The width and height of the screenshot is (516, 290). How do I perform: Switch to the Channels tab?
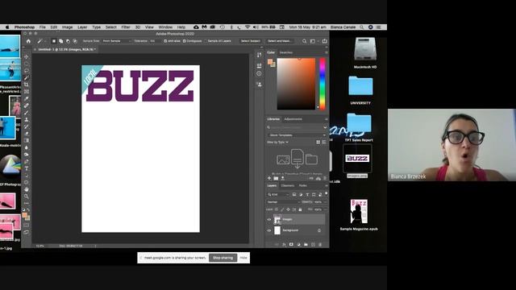pyautogui.click(x=287, y=186)
